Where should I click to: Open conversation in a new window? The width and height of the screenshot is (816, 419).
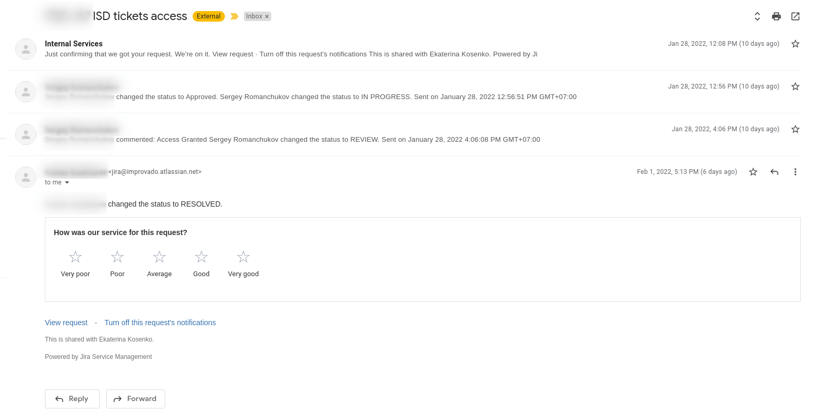tap(795, 16)
